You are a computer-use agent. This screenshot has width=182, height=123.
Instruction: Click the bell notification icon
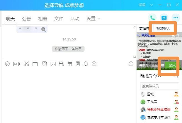pos(86,64)
